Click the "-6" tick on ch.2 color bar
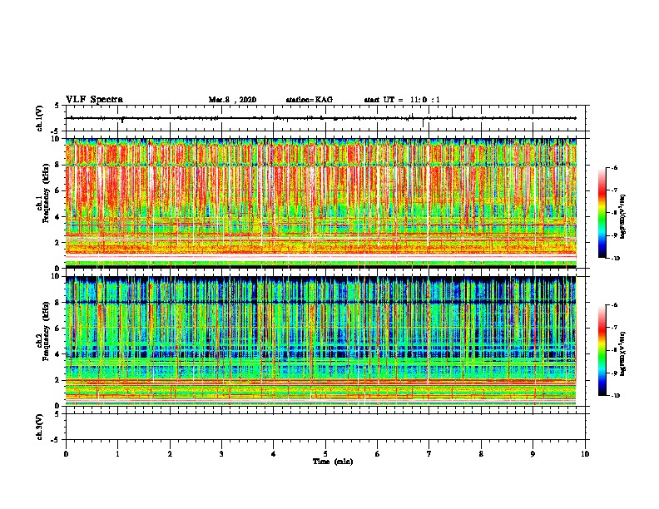The width and height of the screenshot is (659, 509). (615, 305)
